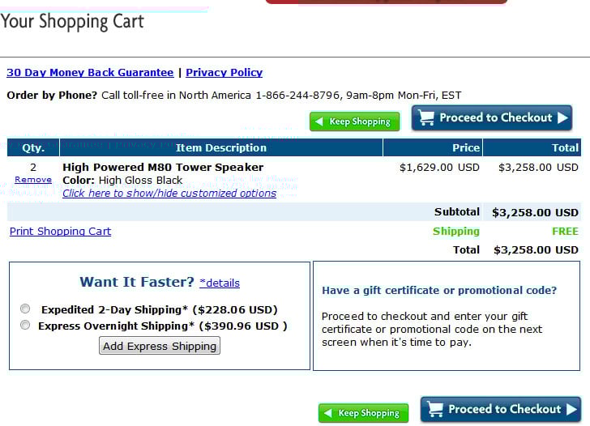Click Print Shopping Cart link
This screenshot has width=590, height=426.
point(60,231)
